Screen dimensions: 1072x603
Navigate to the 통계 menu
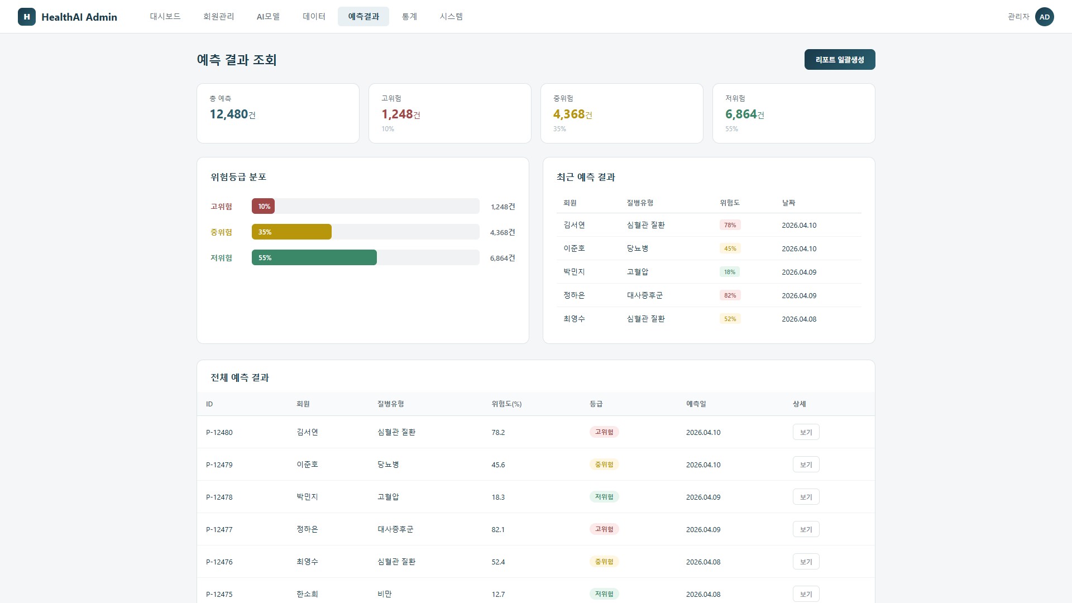(409, 17)
